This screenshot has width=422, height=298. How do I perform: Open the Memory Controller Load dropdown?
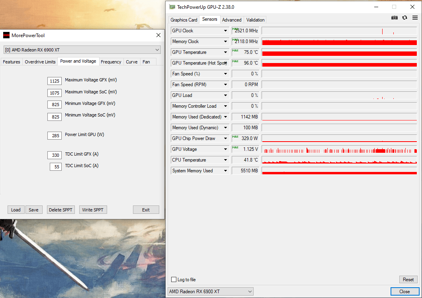[225, 106]
